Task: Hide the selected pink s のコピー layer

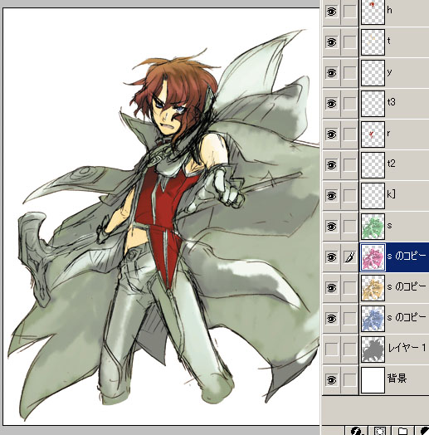Action: click(x=331, y=257)
